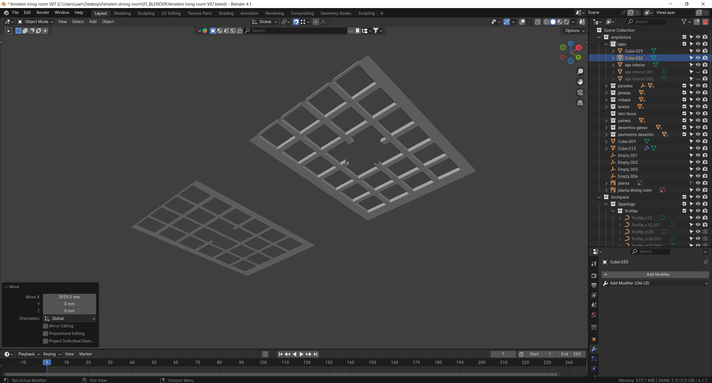Enable the Mirror Editing checkbox

46,326
